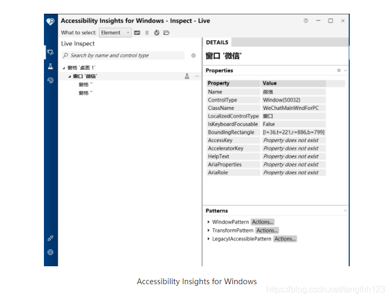Pause live inspection
Viewport: 390px width, 299px height.
click(x=147, y=33)
